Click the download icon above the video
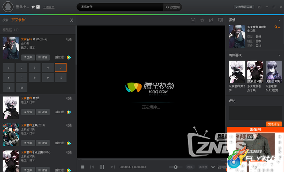The width and height of the screenshot is (284, 172). coord(193,20)
